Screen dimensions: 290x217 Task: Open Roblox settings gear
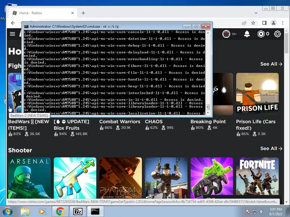pos(278,34)
